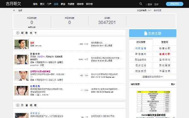This screenshot has width=189, height=118.
Task: Click the 影视餐馆 sidebar link
Action: [165, 65]
